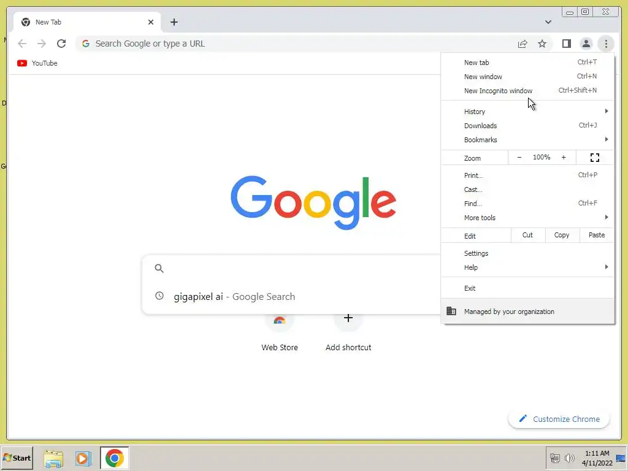Viewport: 628px width, 471px height.
Task: Click the Chrome taskbar icon
Action: point(115,458)
